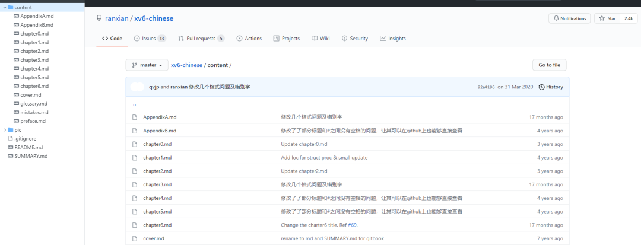Open 'Add loc for struct proc & small update' commit
The width and height of the screenshot is (641, 245).
(x=324, y=158)
